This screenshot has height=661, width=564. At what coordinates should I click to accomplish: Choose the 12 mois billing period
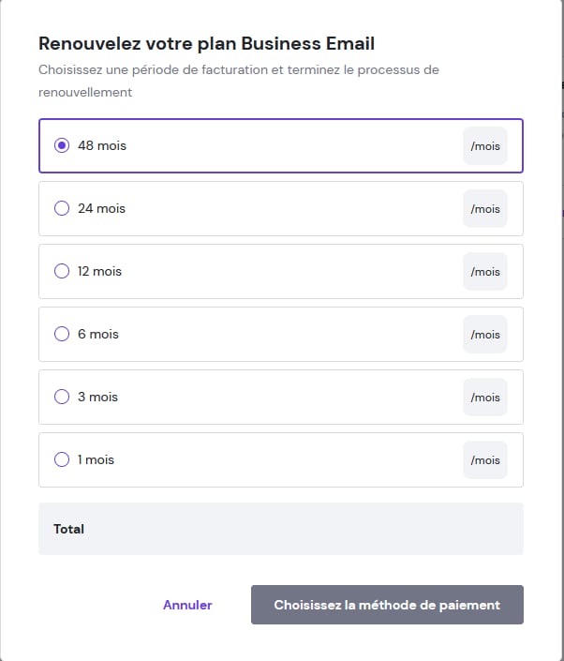point(62,271)
